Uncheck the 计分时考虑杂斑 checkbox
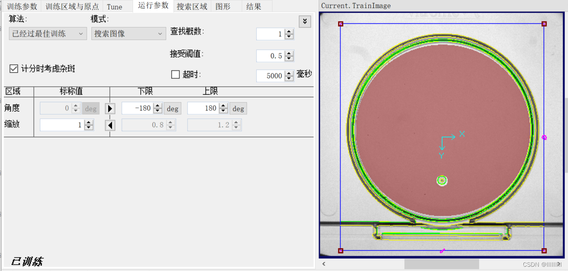The image size is (568, 271). tap(14, 68)
